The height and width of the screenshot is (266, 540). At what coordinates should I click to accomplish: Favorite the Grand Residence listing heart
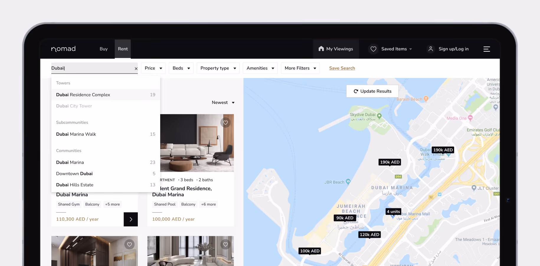click(225, 122)
